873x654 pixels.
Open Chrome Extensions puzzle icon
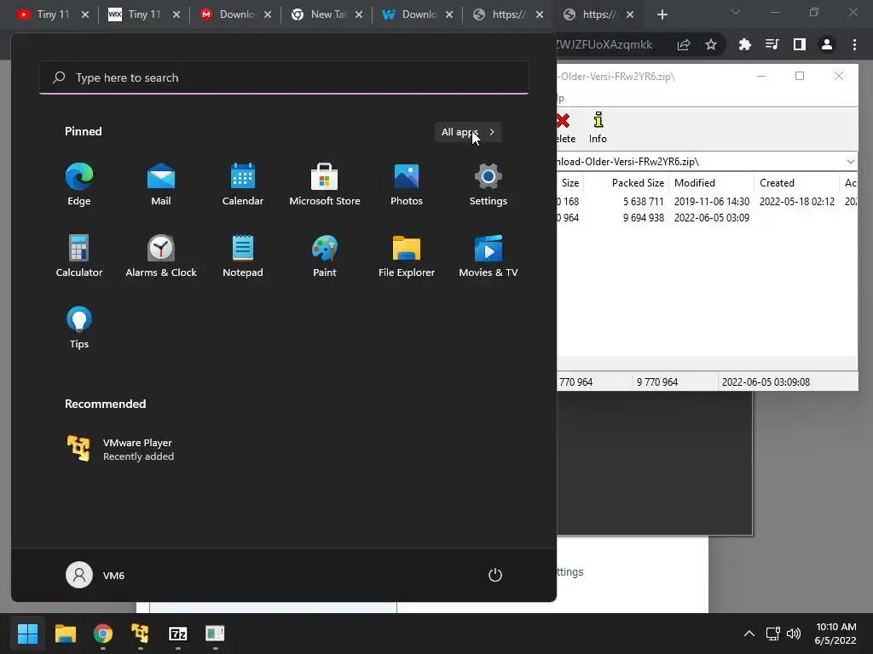(x=745, y=44)
